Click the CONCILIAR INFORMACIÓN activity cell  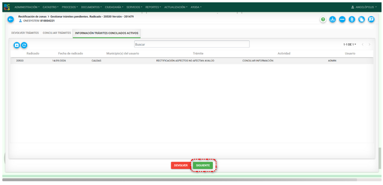(x=258, y=61)
